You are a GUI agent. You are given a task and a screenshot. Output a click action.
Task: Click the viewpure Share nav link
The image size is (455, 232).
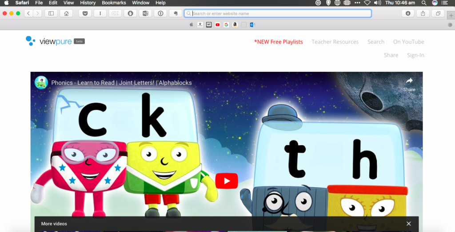tap(391, 55)
